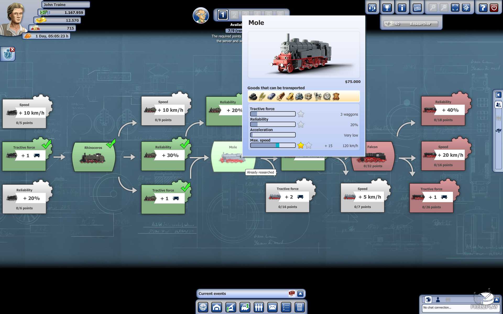The width and height of the screenshot is (503, 314).
Task: Click the red power logout icon
Action: coord(494,8)
